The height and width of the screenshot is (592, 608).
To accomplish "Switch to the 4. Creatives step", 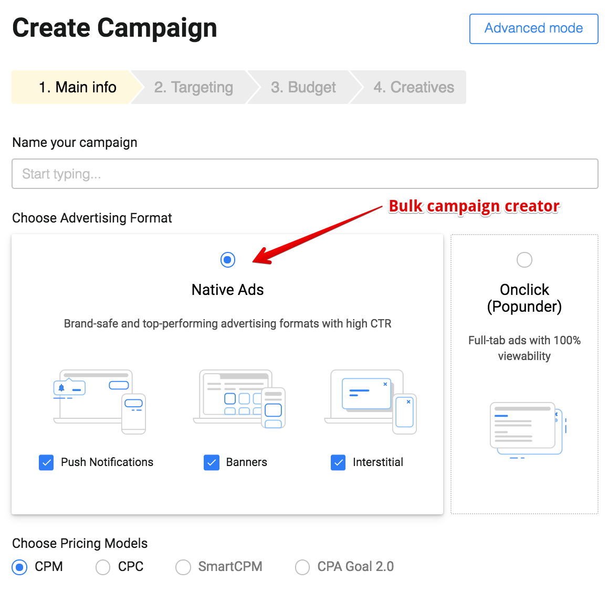I will coord(414,87).
